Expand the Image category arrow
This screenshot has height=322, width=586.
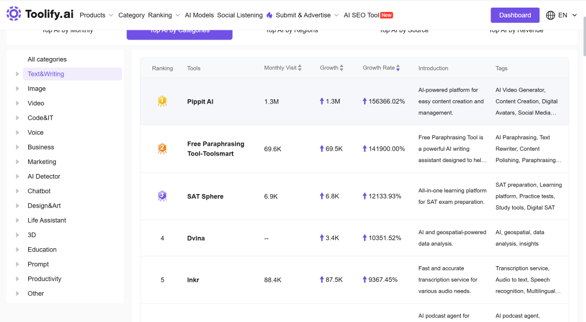[x=17, y=88]
